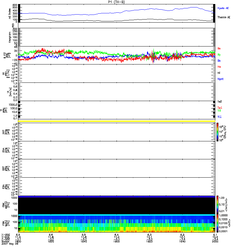Click the green By legend label

tap(219, 55)
